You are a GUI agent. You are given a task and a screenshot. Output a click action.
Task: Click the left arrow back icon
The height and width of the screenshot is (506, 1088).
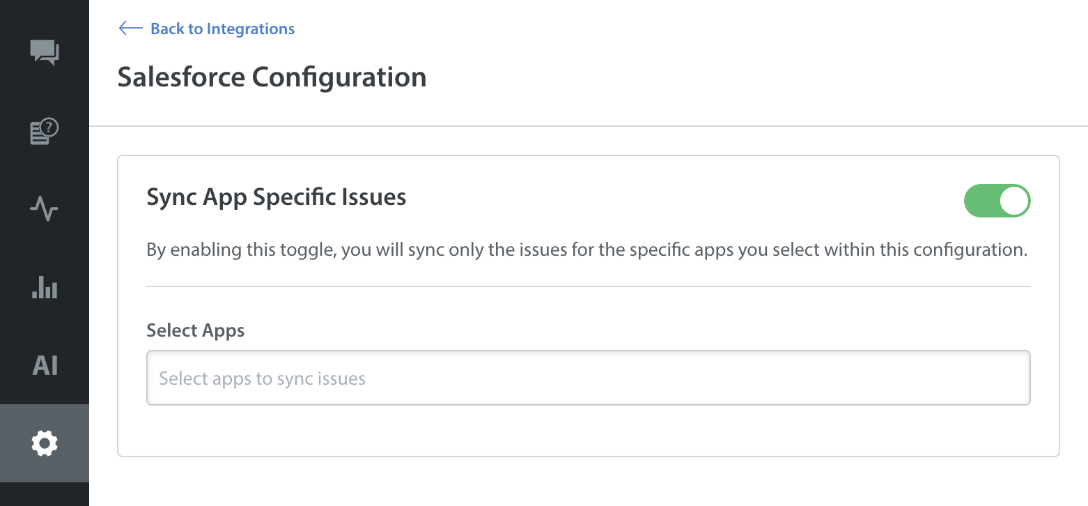coord(130,29)
